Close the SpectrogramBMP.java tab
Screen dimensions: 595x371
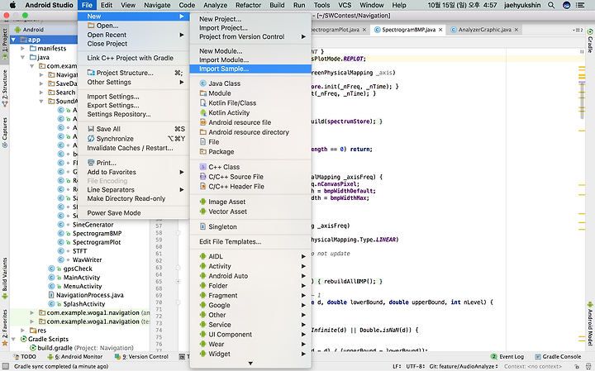point(440,30)
